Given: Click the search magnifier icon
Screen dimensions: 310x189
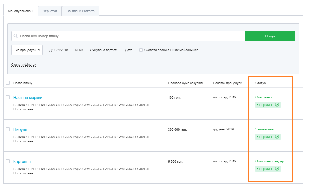Looking at the screenshot, I should 16,36.
